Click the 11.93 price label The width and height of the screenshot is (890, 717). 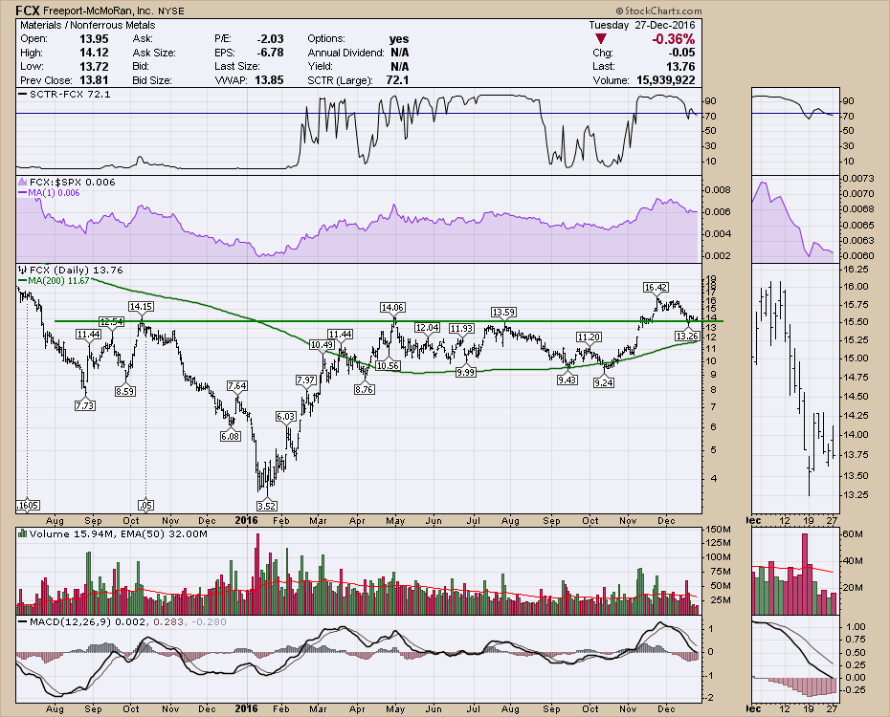461,328
